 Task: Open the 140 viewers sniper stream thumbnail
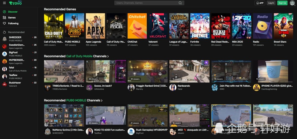tap(64, 71)
